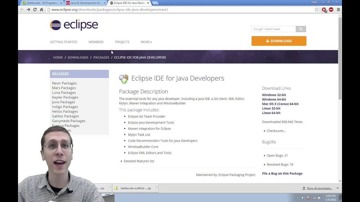Click the browser address bar URL
The image size is (360, 202).
110,10
